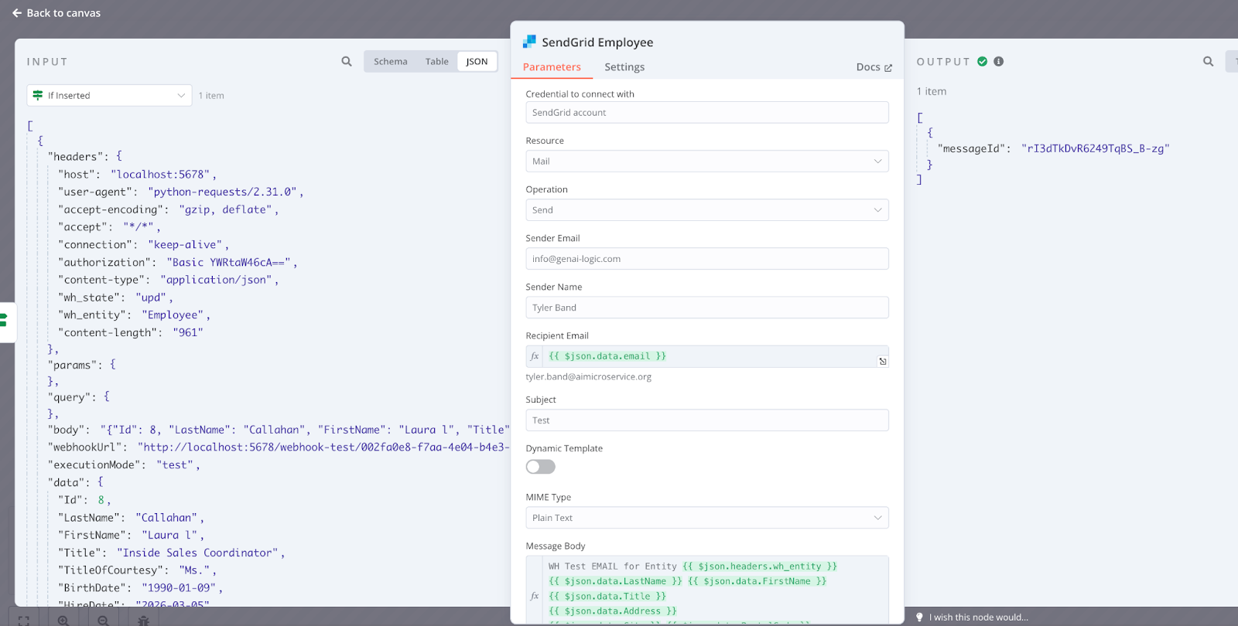Click the Sender Email field
The width and height of the screenshot is (1238, 626).
pyautogui.click(x=706, y=258)
